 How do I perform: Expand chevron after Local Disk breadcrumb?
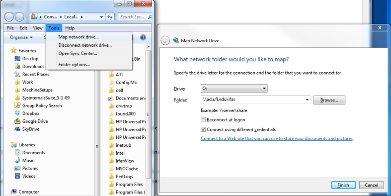[82, 17]
